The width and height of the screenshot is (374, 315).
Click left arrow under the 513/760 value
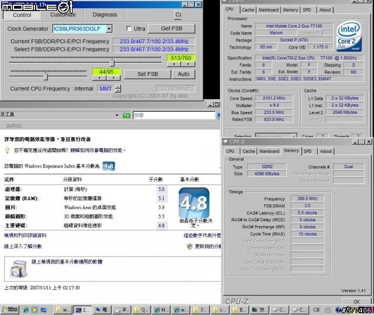174,64
